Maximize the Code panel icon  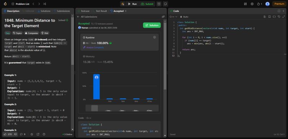tap(279, 11)
